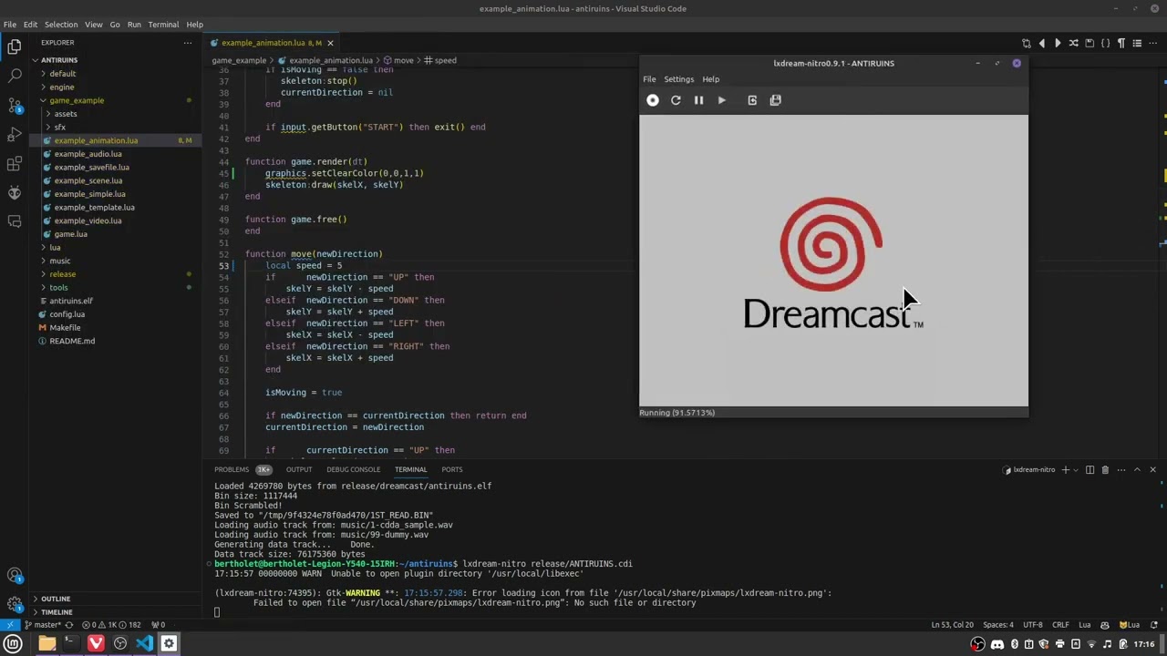Screen dimensions: 1167x656
Task: Open lxdream Help menu
Action: 710,79
